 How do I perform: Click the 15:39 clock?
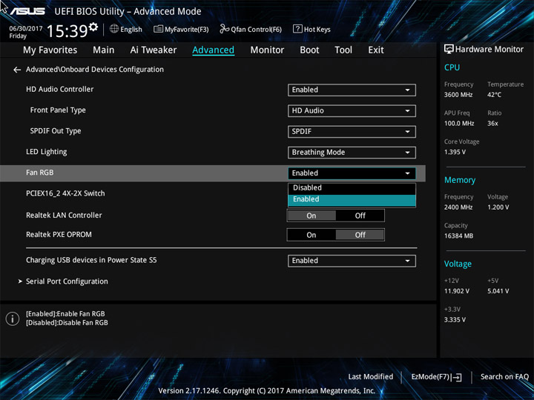(67, 31)
